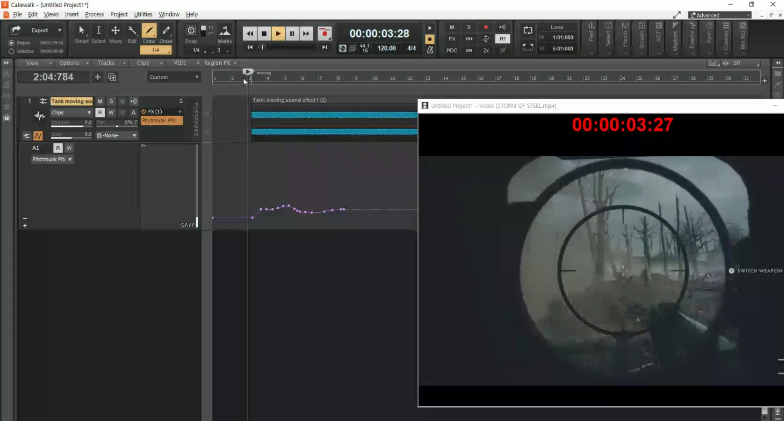
Task: Open the Utilities menu
Action: (143, 14)
